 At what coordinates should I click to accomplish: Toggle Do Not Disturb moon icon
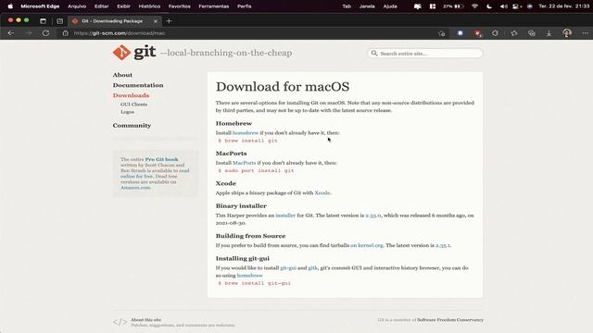click(x=489, y=6)
